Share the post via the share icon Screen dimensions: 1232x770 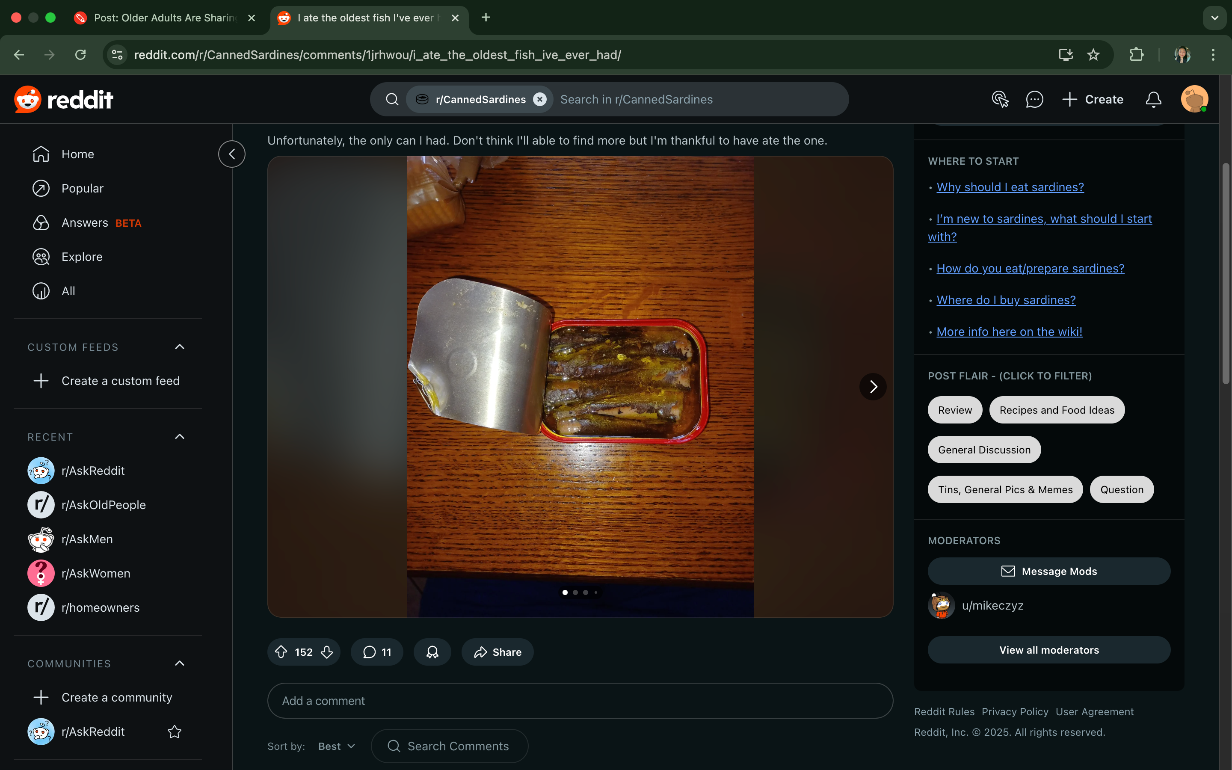point(497,652)
